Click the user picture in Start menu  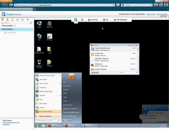72,76
